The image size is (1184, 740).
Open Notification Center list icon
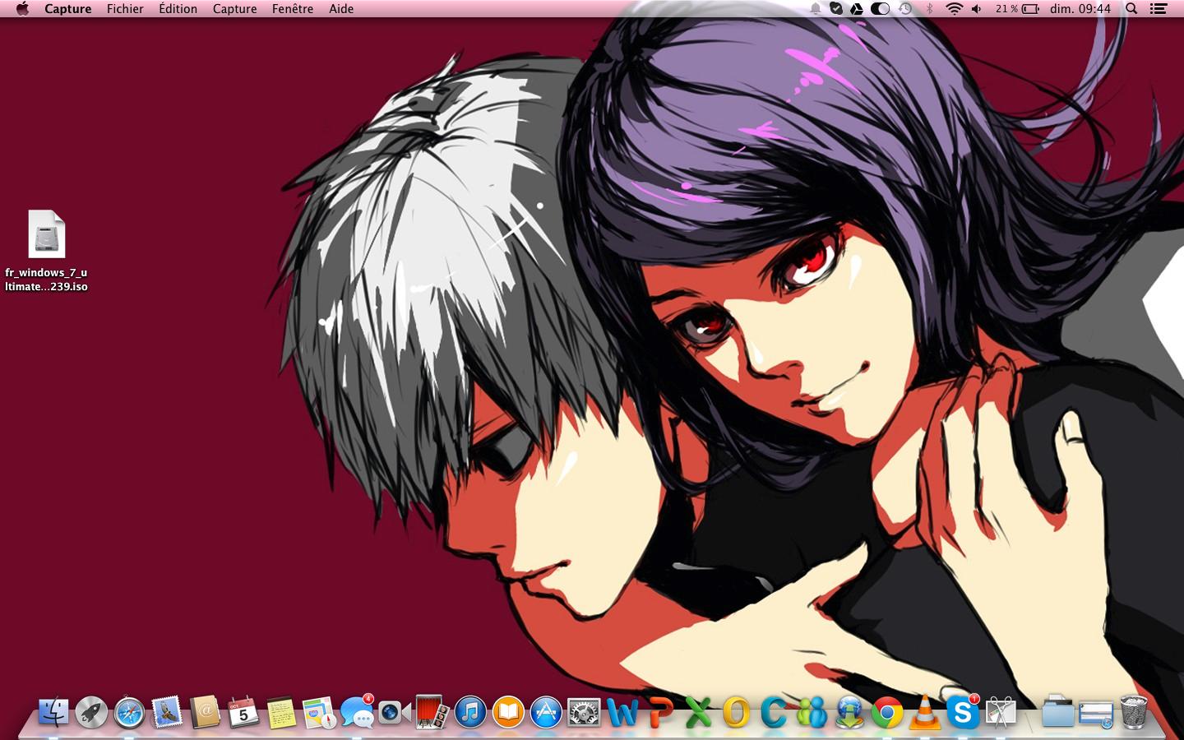pos(1159,9)
